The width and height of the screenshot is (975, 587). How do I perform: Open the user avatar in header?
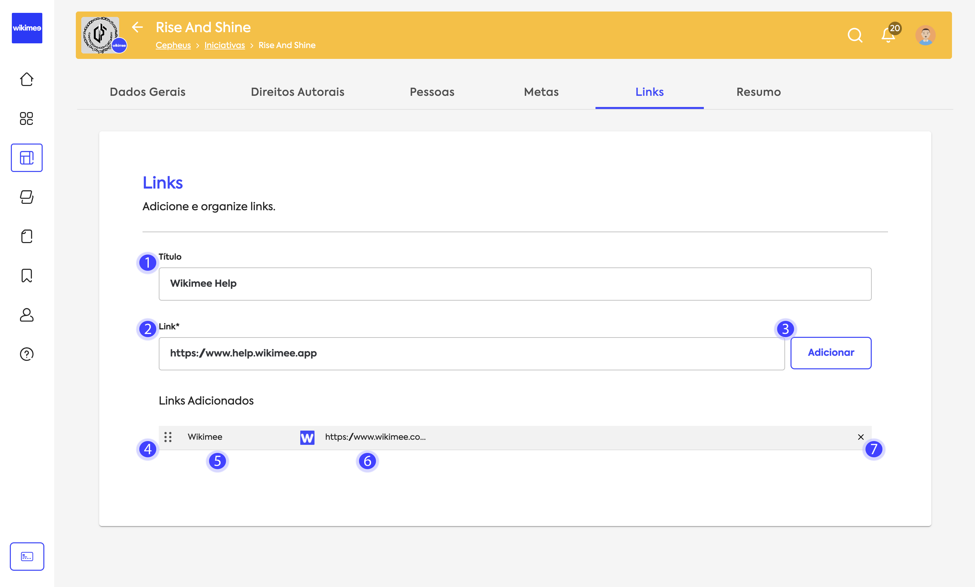tap(925, 35)
